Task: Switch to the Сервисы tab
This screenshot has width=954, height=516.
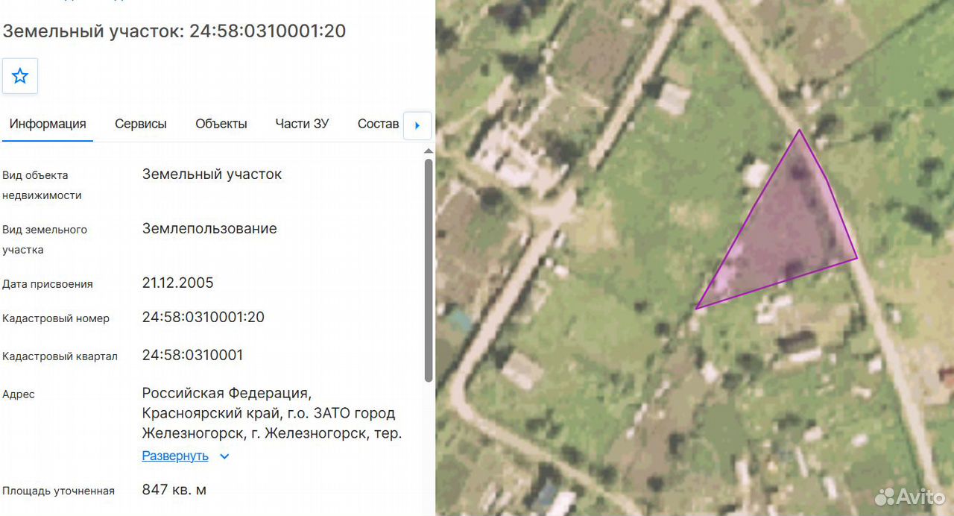Action: coord(141,124)
